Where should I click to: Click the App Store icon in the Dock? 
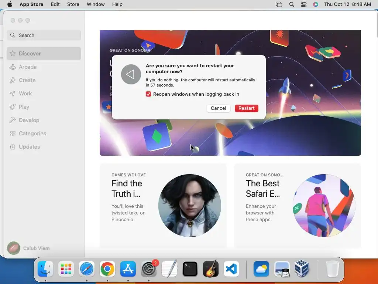click(x=128, y=269)
